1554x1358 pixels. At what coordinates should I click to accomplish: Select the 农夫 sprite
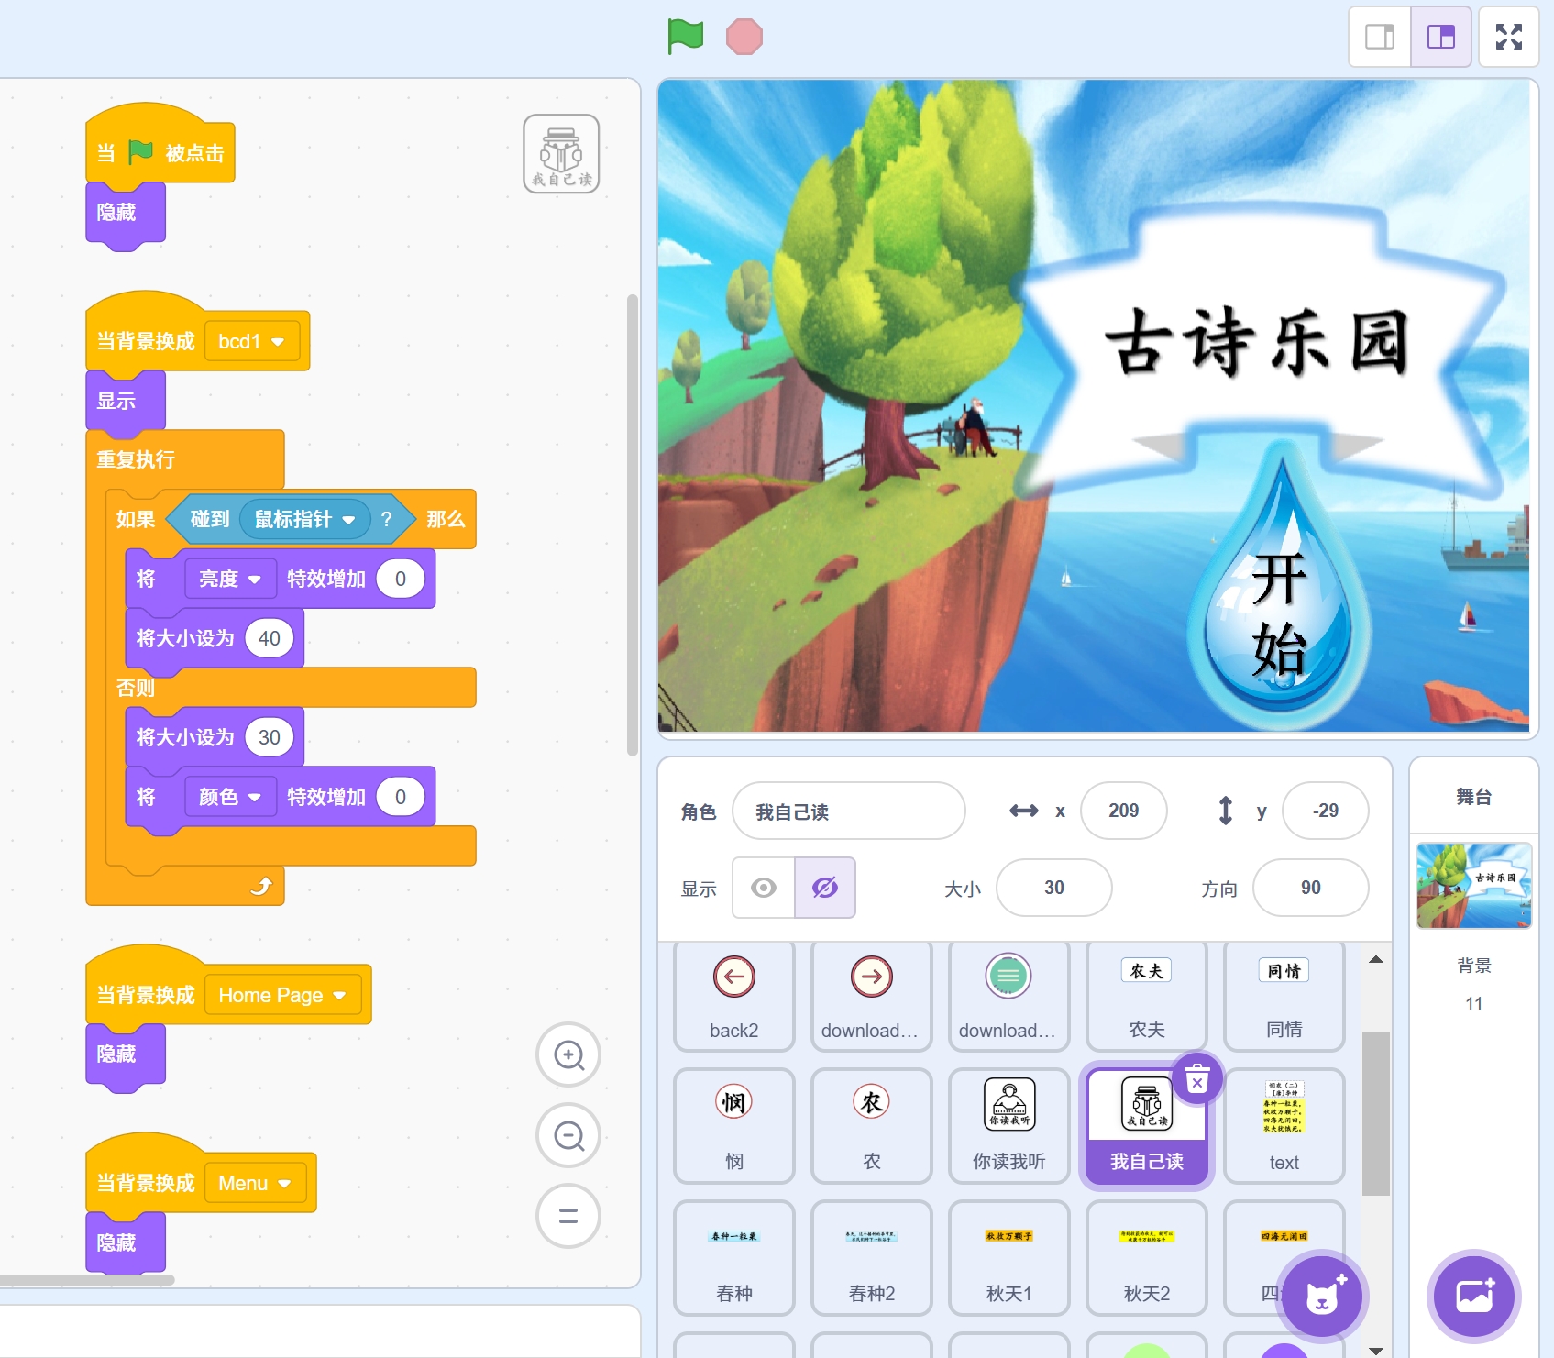tap(1146, 995)
